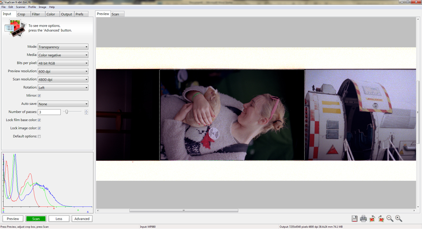Print using the printer icon
Screen dimensions: 422x229
click(363, 219)
